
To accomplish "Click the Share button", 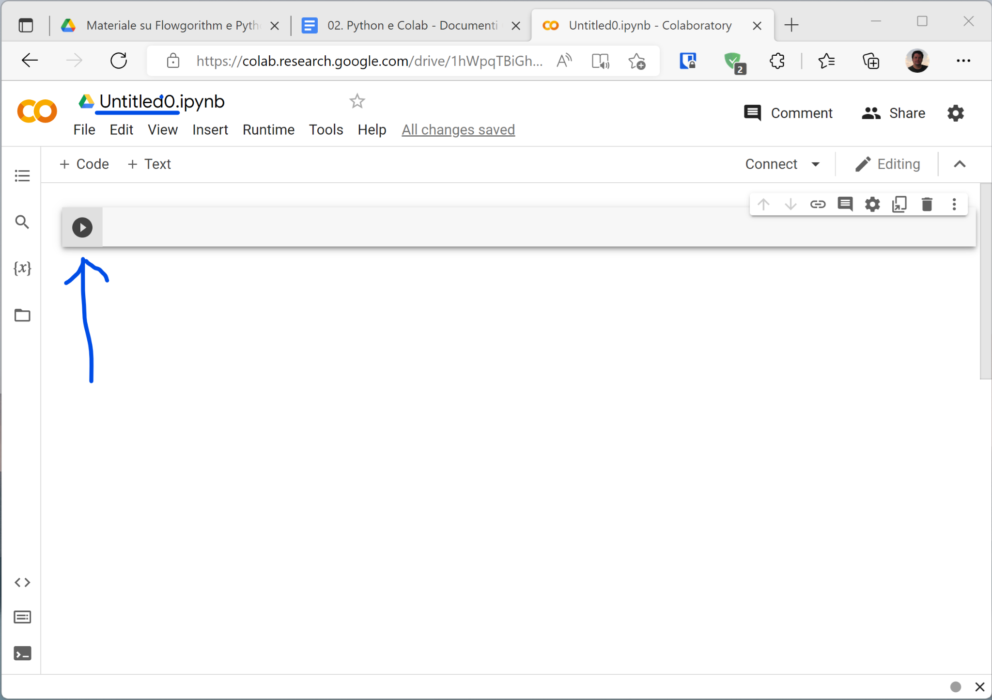I will pyautogui.click(x=893, y=113).
